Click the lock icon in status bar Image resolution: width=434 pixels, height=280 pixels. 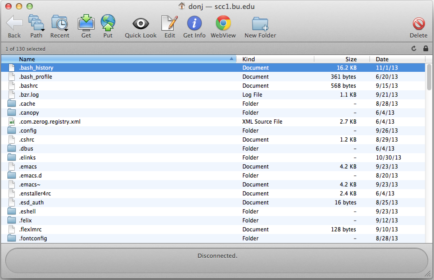click(426, 48)
